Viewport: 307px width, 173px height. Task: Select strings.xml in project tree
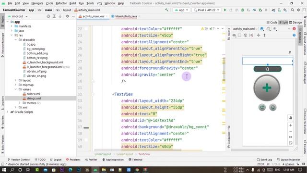pos(34,98)
